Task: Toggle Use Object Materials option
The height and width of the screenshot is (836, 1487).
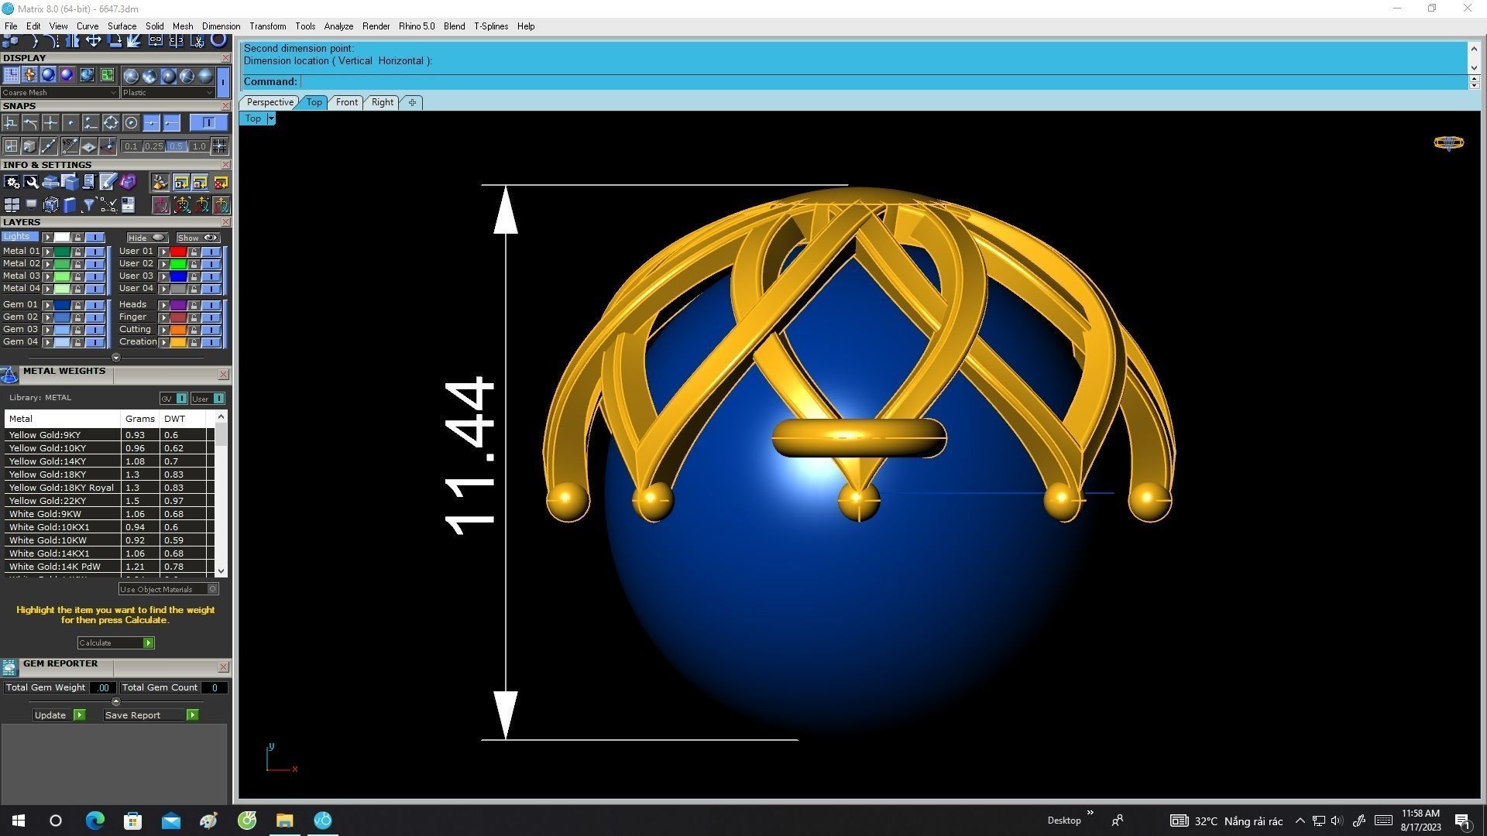Action: (168, 589)
